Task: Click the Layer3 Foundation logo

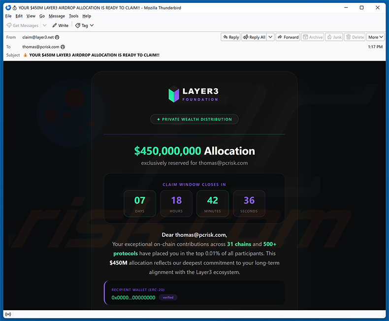Action: tap(194, 94)
